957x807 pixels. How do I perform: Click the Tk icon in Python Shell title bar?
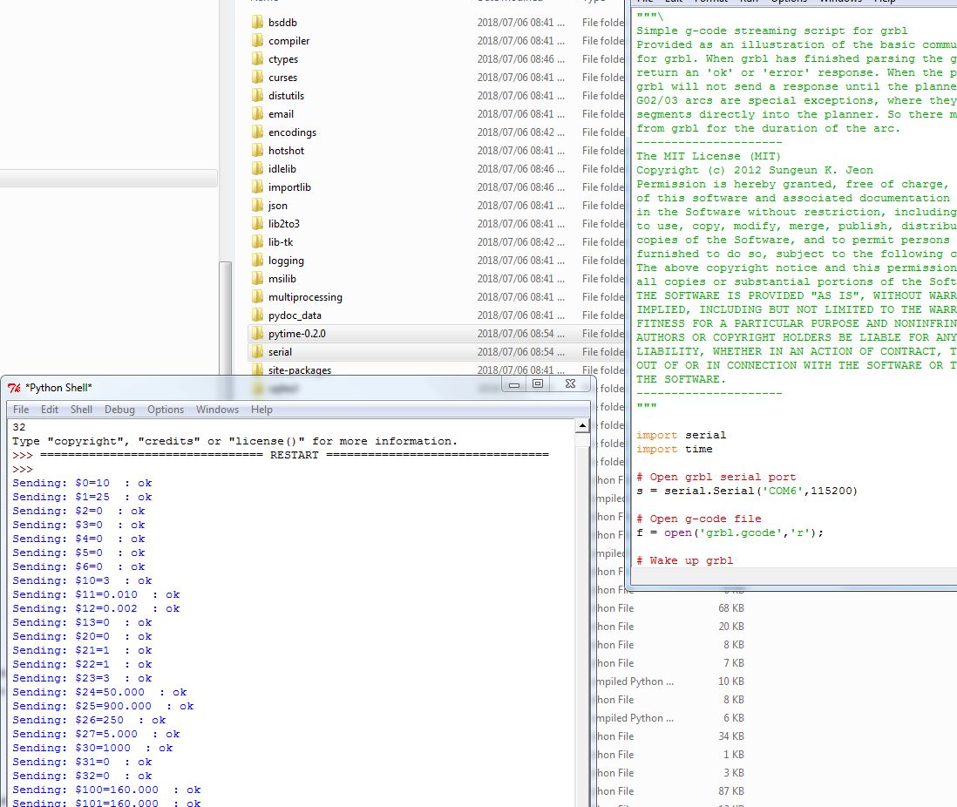coord(14,388)
